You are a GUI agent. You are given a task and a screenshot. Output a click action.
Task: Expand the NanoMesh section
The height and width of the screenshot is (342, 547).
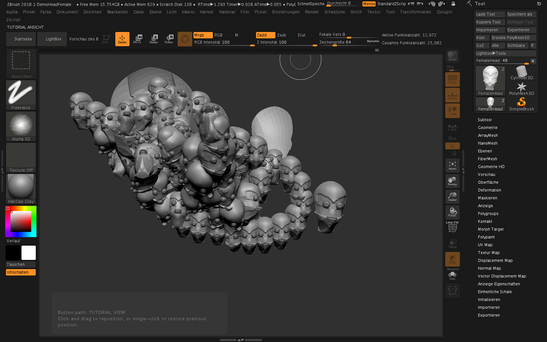(488, 143)
